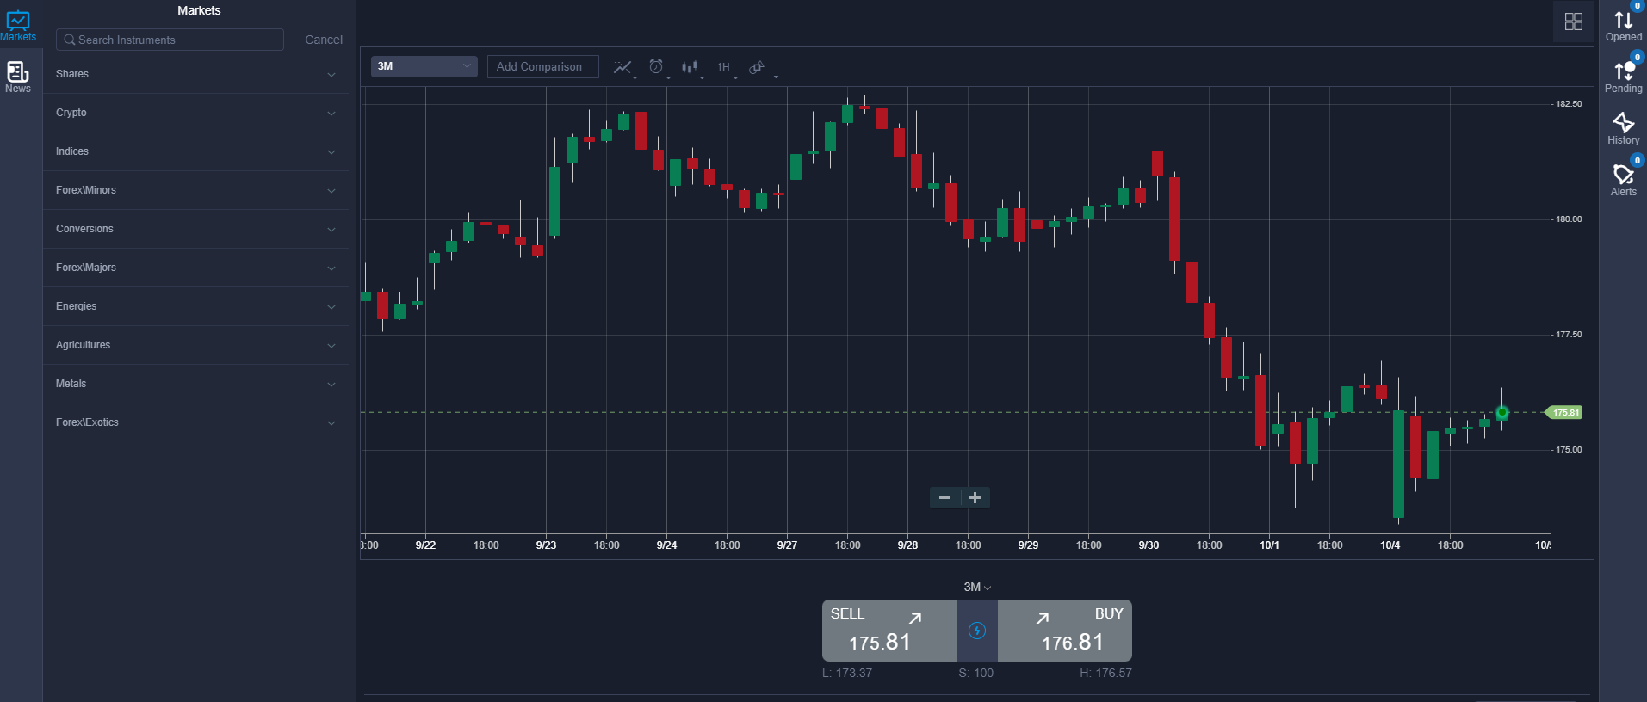1647x702 pixels.
Task: Click the 175.00 price axis label
Action: click(1569, 450)
